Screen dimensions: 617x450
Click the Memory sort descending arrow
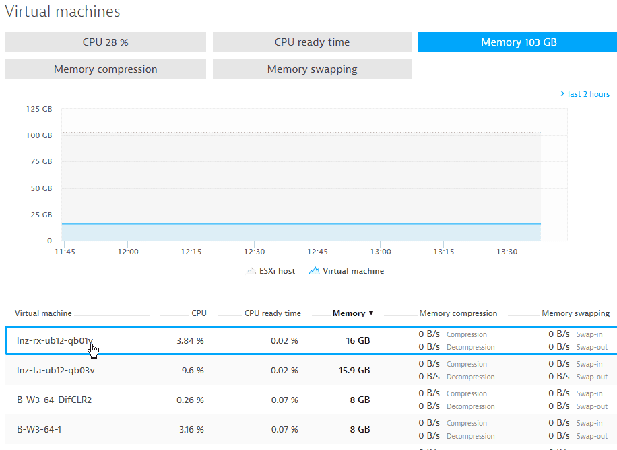tap(370, 313)
